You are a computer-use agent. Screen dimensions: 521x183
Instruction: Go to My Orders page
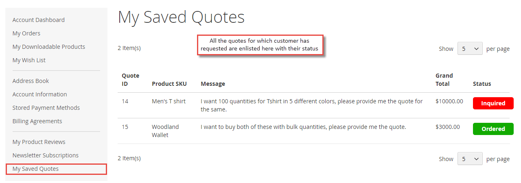tap(26, 33)
